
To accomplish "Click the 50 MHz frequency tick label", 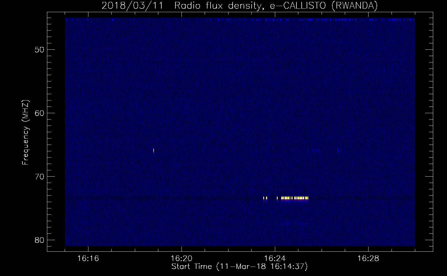I will click(x=39, y=50).
